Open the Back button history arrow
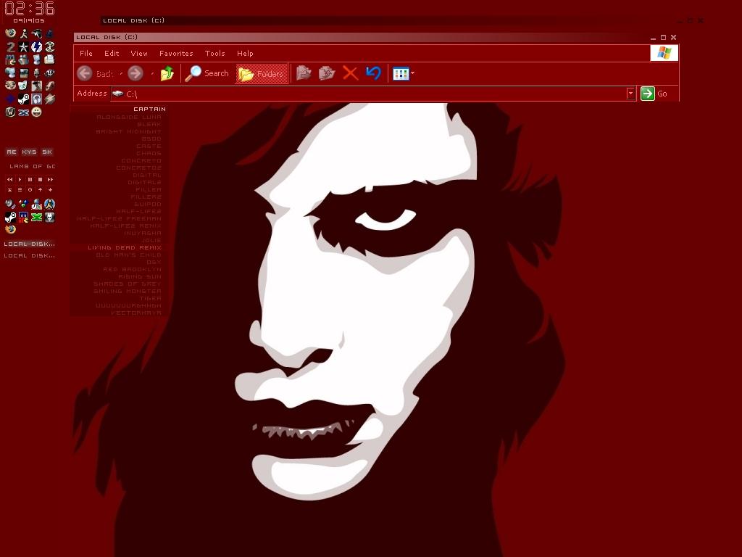Viewport: 742px width, 557px height. [x=121, y=73]
